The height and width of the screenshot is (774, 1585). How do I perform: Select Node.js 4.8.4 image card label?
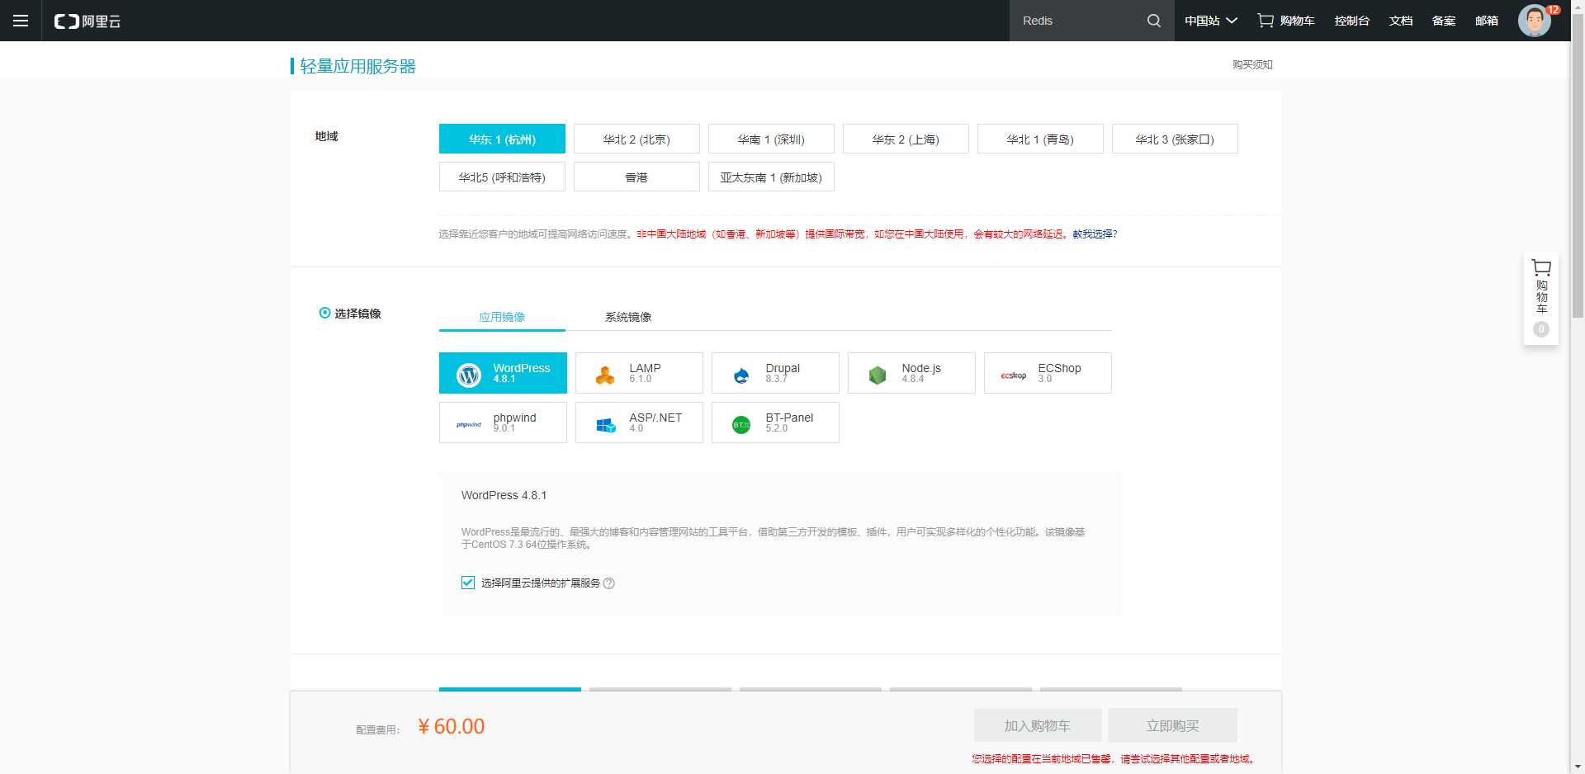coord(921,373)
